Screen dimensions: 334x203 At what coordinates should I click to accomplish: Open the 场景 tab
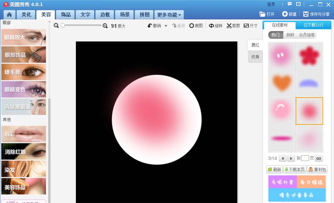pos(125,15)
